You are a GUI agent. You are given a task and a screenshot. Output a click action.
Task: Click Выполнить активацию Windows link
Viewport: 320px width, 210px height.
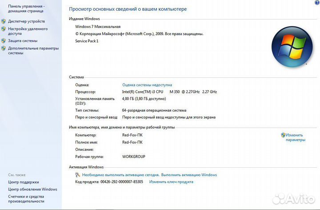tap(189, 175)
